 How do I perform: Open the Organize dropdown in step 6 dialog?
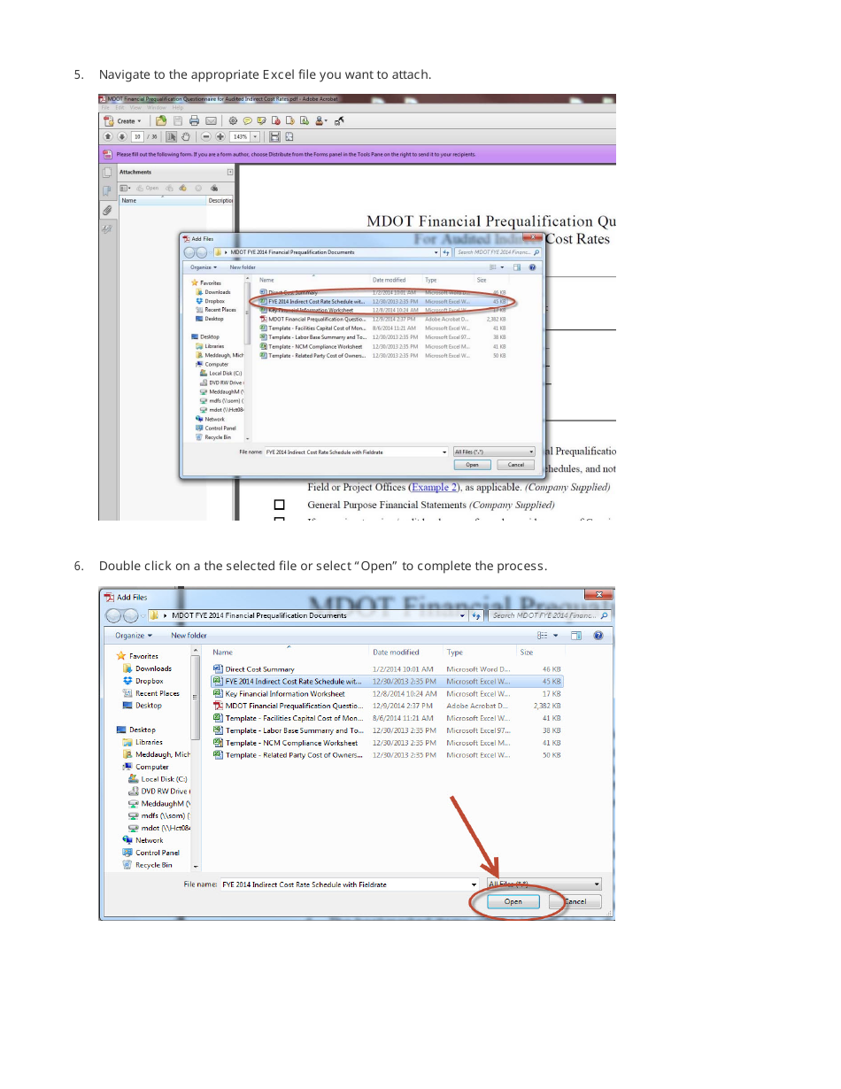pos(134,636)
